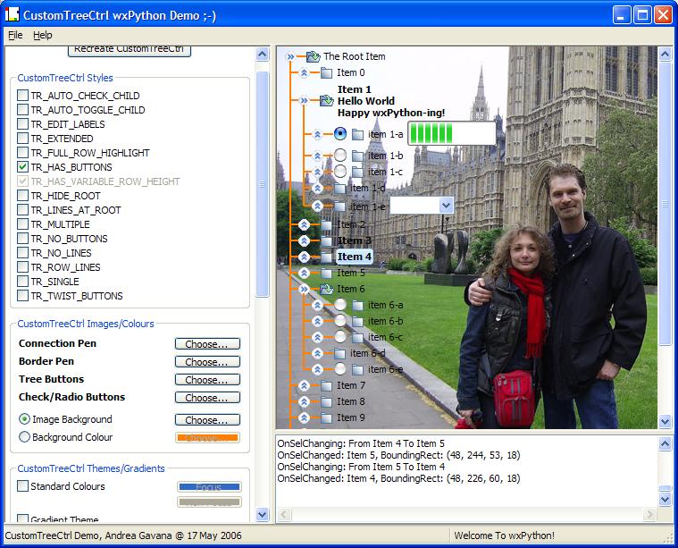Click the folder icon beside item 1-d
678x548 pixels.
(339, 189)
